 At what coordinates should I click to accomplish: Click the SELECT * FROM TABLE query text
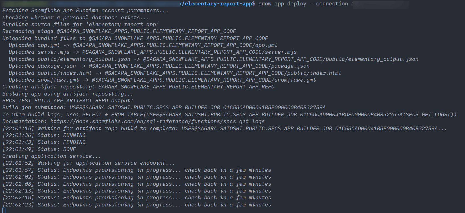pos(269,115)
